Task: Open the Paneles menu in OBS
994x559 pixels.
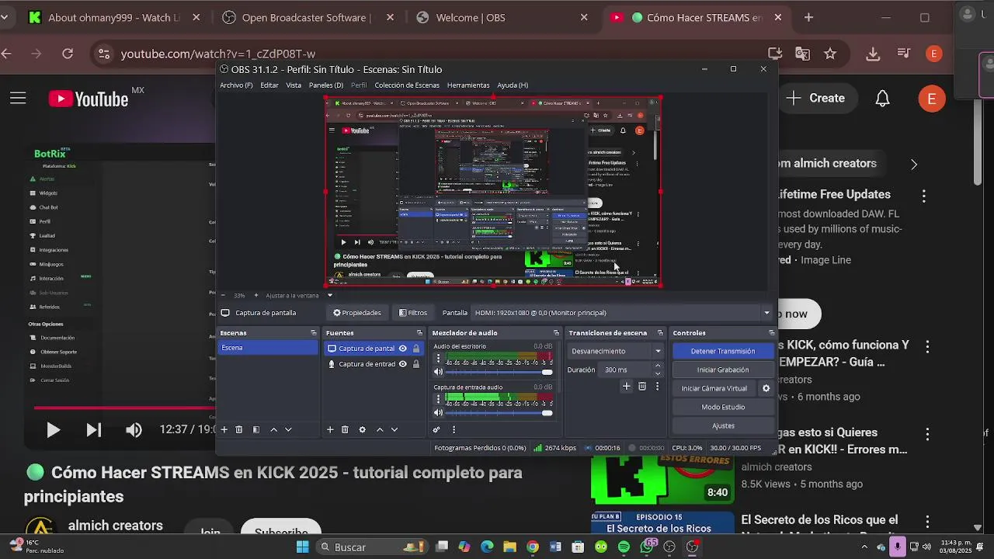Action: point(326,85)
